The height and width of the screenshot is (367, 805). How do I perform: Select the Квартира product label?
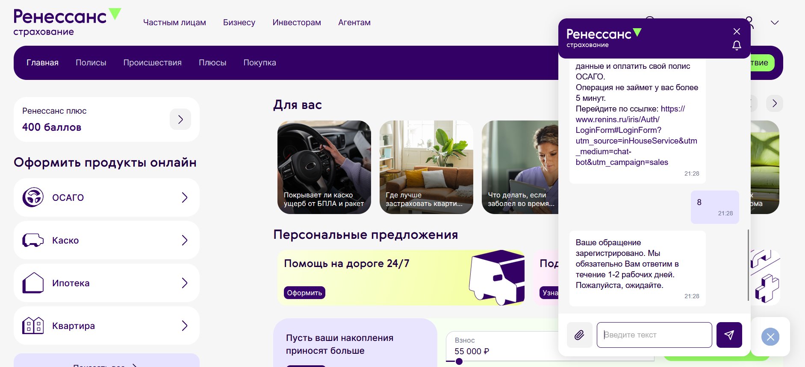coord(74,326)
